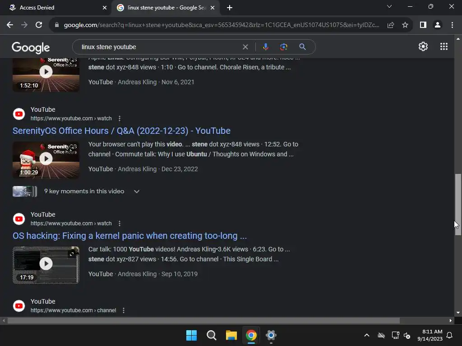The image size is (462, 346).
Task: Open a new browser tab
Action: pyautogui.click(x=230, y=8)
